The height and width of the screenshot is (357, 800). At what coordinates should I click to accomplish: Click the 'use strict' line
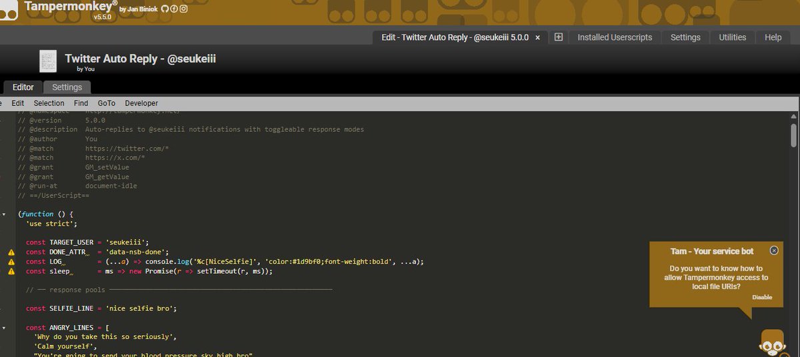click(51, 224)
